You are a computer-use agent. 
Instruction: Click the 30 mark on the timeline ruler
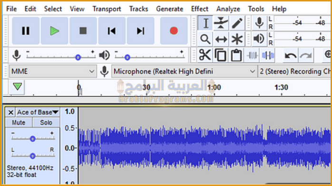pos(146,87)
